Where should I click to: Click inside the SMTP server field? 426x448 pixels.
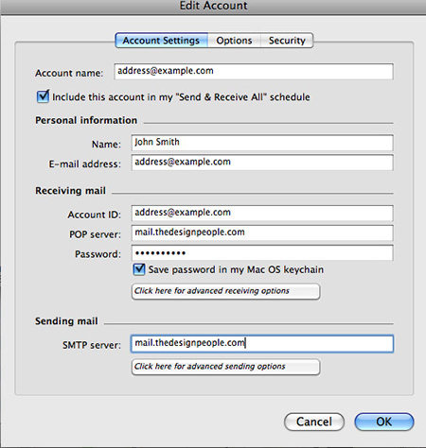tap(262, 343)
